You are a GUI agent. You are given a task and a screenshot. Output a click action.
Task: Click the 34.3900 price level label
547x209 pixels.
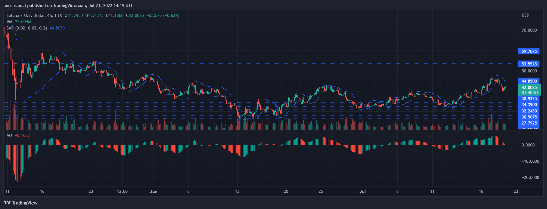click(529, 105)
